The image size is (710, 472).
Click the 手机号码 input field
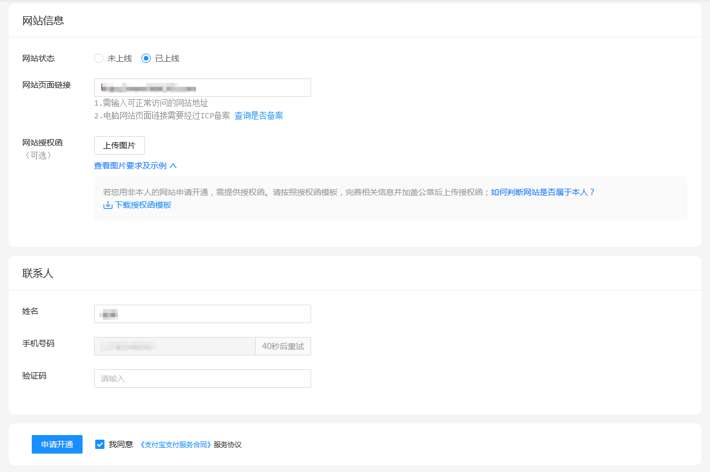tap(174, 346)
